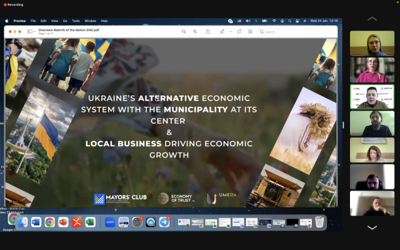The height and width of the screenshot is (250, 400).
Task: Open the Trash in the Dock
Action: tap(319, 222)
